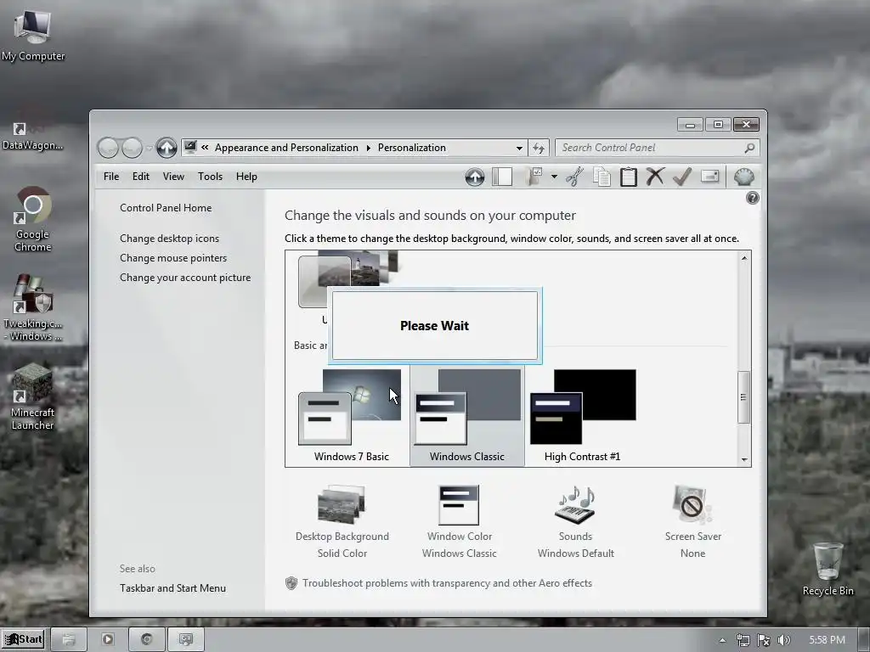This screenshot has width=870, height=652.
Task: Click the Tweaking.com Windows desktop shortcut
Action: tap(33, 308)
